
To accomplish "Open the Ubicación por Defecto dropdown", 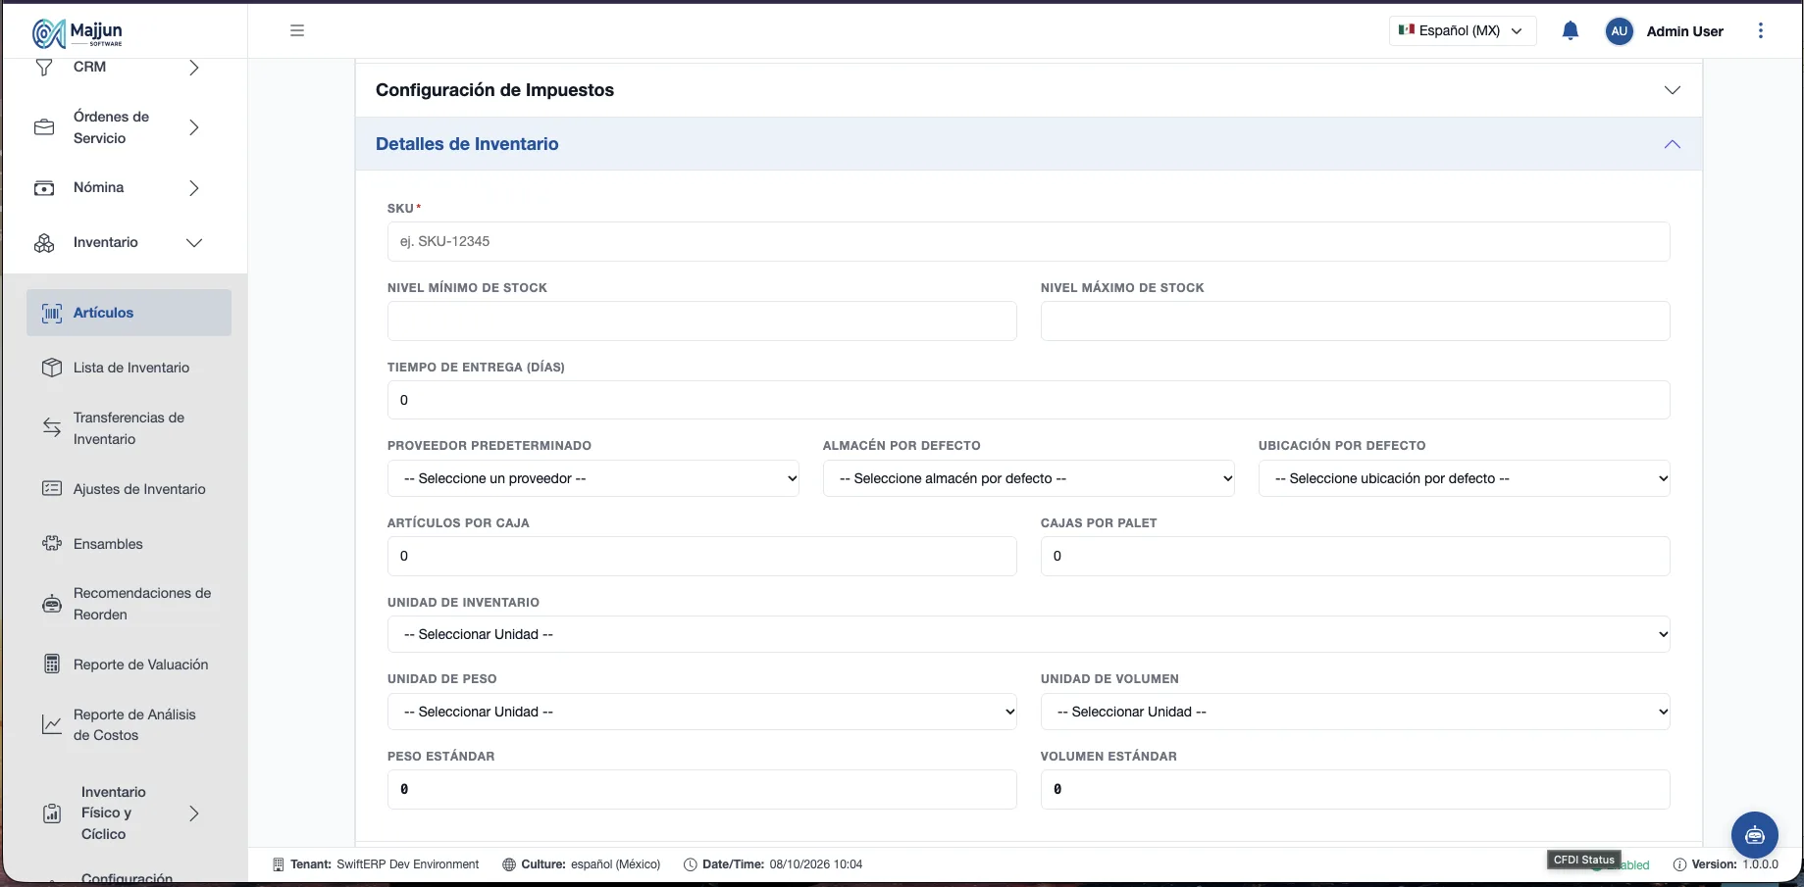I will click(1465, 478).
